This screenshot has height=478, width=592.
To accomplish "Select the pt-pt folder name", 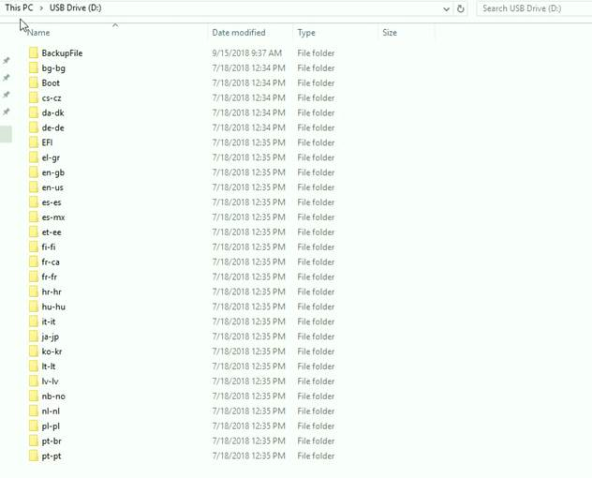I will coord(52,456).
